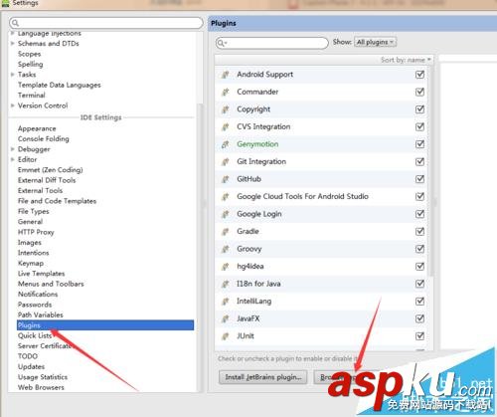Viewport: 497px width, 417px height.
Task: Open the Sort by name dropdown
Action: pos(406,60)
